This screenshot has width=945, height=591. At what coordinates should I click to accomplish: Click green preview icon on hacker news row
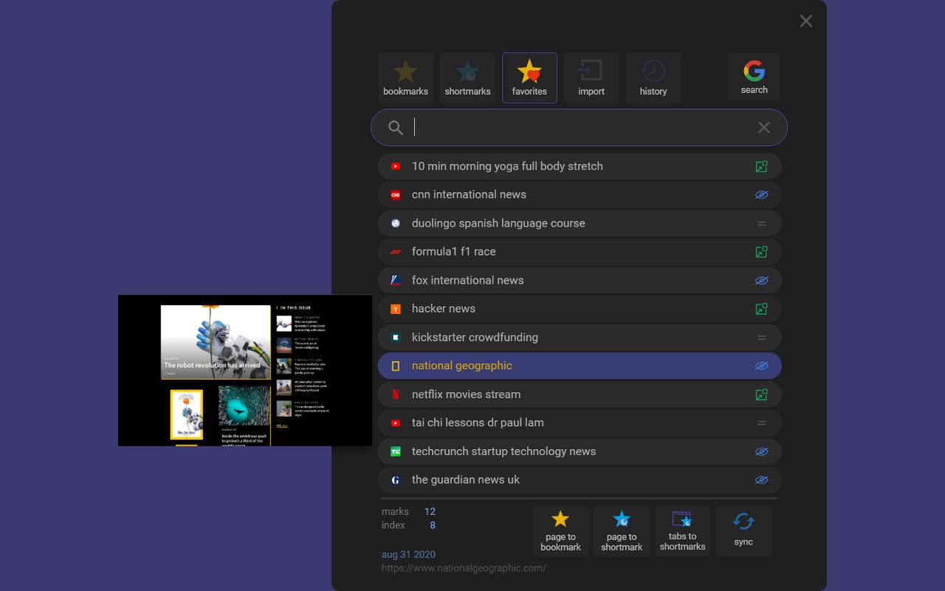762,309
